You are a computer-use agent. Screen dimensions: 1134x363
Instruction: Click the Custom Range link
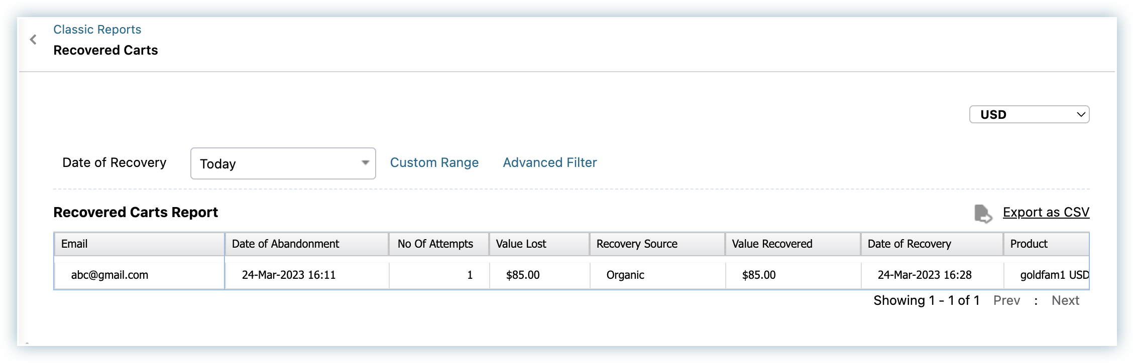point(434,162)
